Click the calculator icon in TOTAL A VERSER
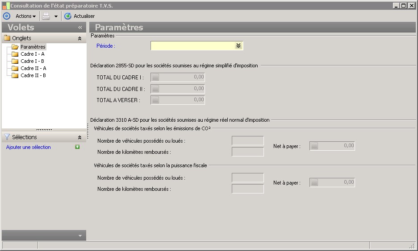The height and width of the screenshot is (251, 418). pyautogui.click(x=155, y=100)
